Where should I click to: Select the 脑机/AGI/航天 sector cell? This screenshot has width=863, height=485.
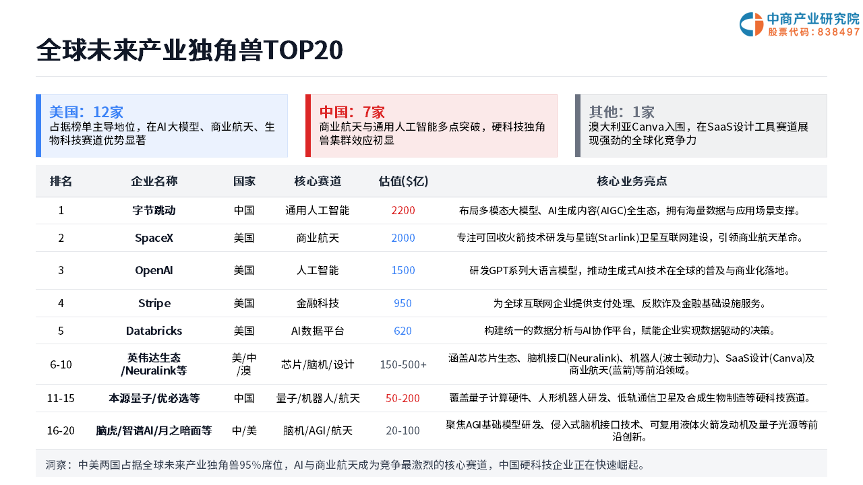(318, 430)
